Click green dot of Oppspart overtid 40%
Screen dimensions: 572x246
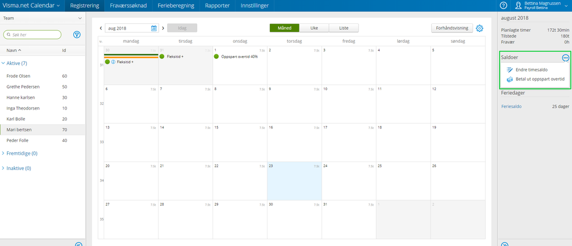[x=216, y=57]
